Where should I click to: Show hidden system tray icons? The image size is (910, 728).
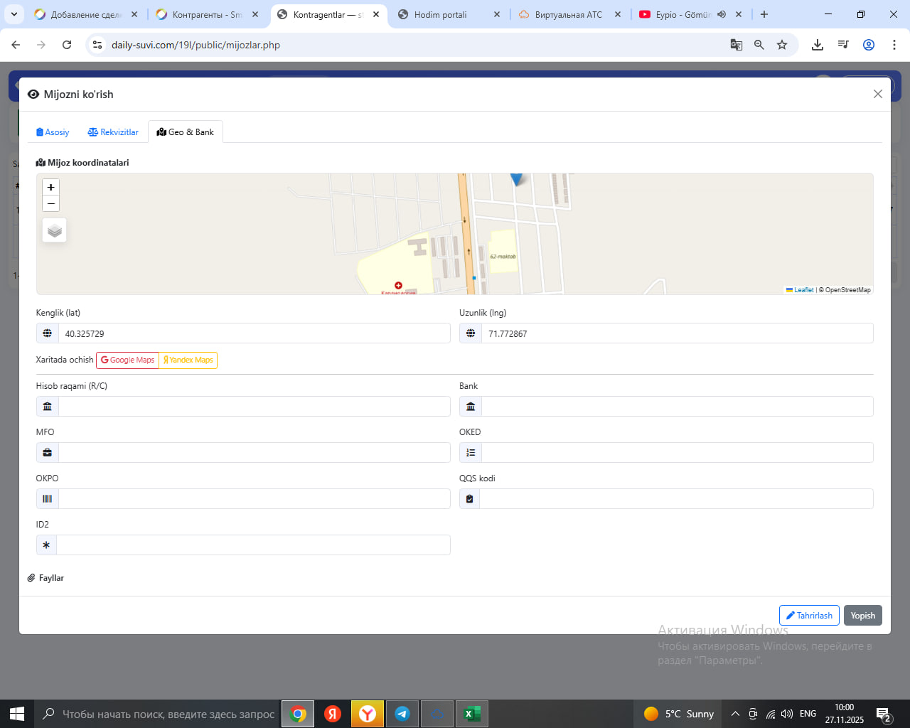735,714
